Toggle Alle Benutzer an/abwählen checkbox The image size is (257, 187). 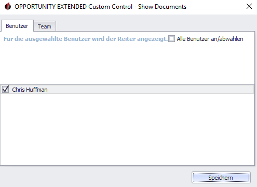coord(171,39)
